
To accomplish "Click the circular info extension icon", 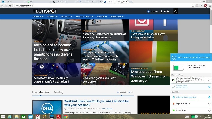I will coord(197,6).
